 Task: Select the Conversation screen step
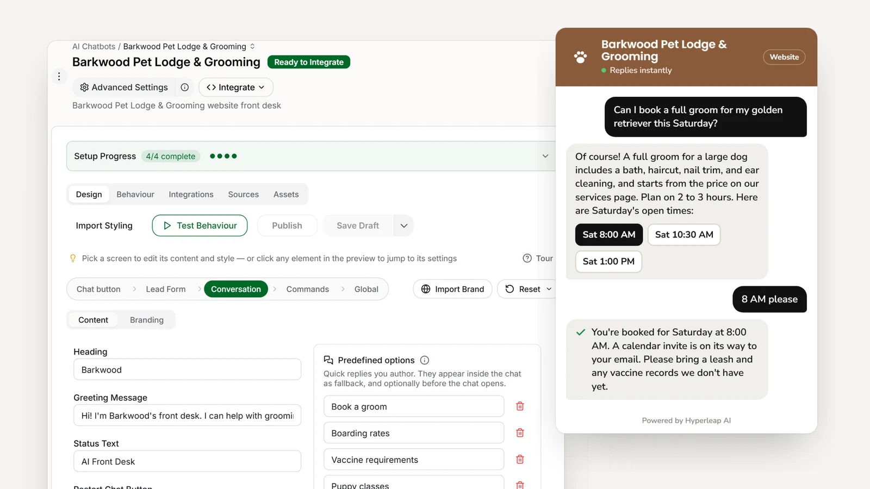pos(236,289)
